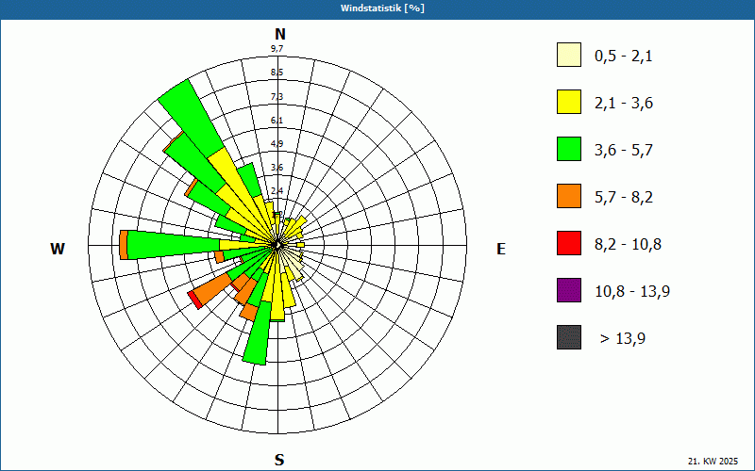This screenshot has width=755, height=471.
Task: Click the legend label '8,2 - 10,8'
Action: click(x=628, y=245)
